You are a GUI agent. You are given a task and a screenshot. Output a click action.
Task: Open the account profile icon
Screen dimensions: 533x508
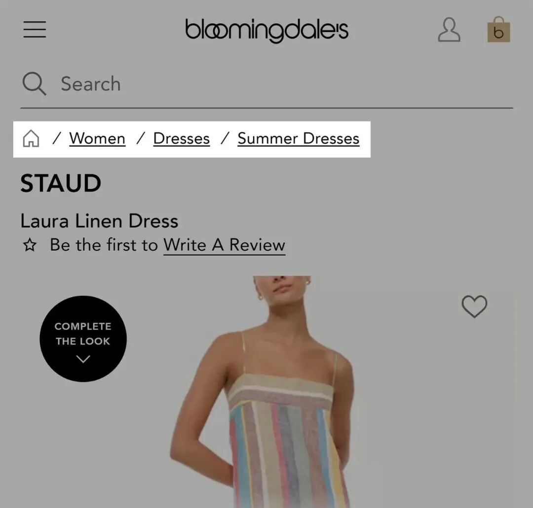(449, 30)
